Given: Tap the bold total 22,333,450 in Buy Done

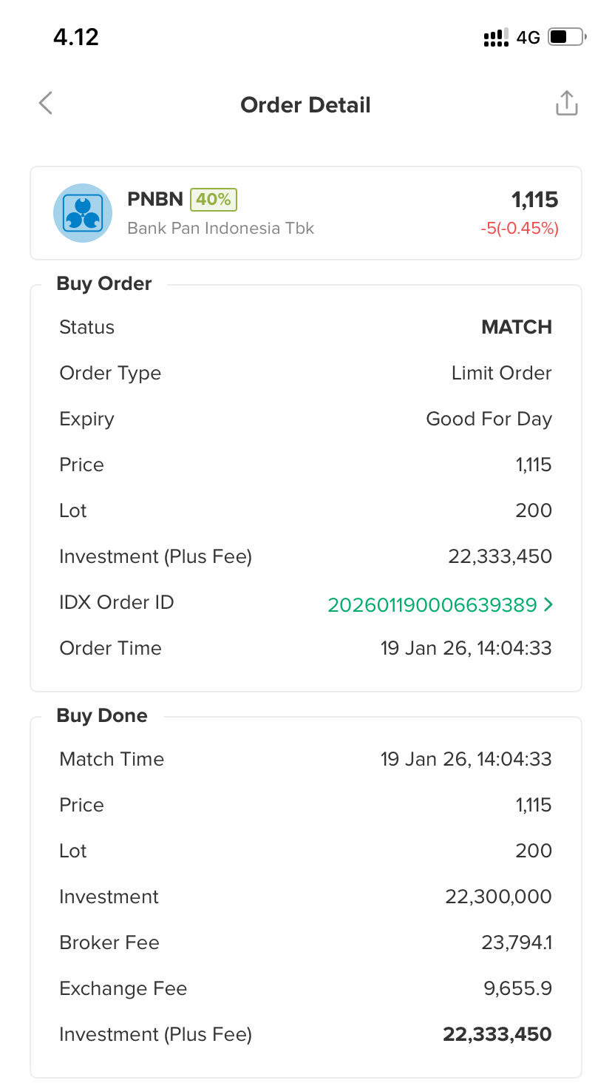Looking at the screenshot, I should (x=497, y=1034).
